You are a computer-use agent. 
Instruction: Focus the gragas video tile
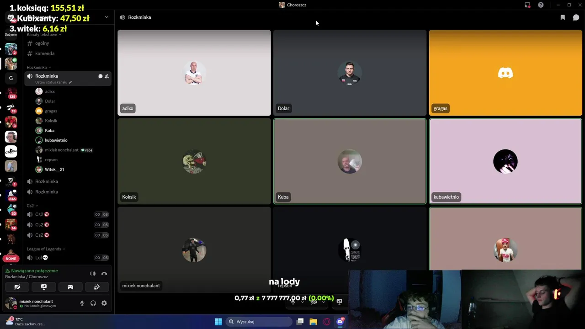click(x=505, y=73)
